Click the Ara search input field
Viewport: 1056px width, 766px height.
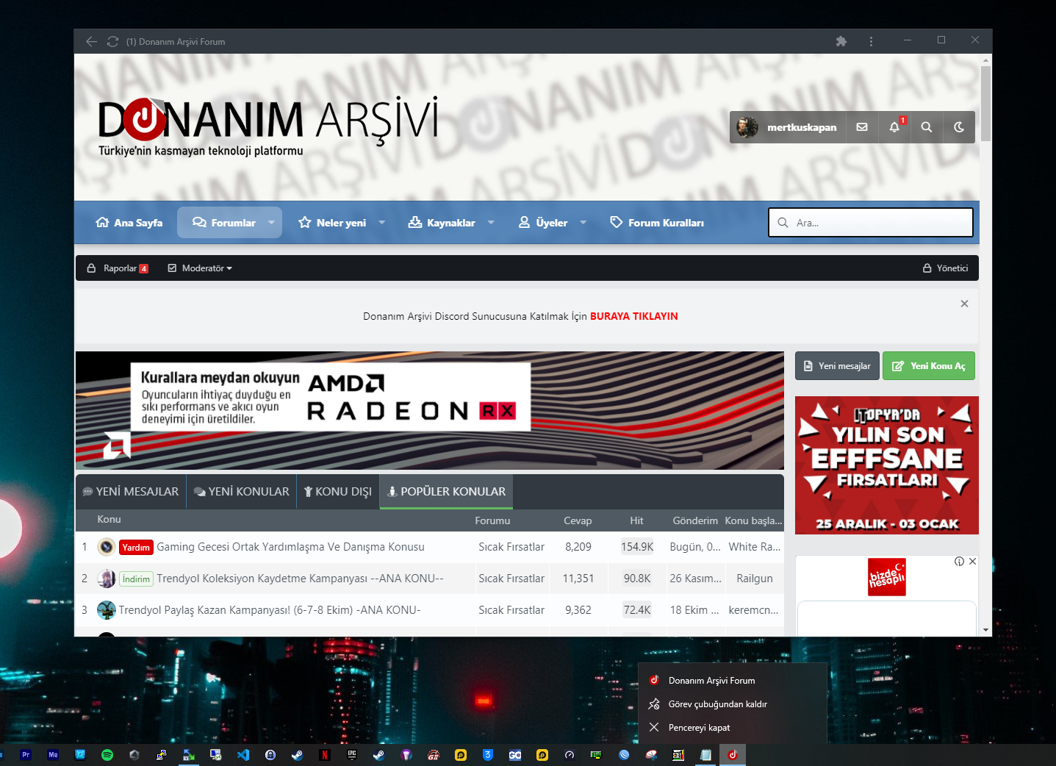(871, 223)
